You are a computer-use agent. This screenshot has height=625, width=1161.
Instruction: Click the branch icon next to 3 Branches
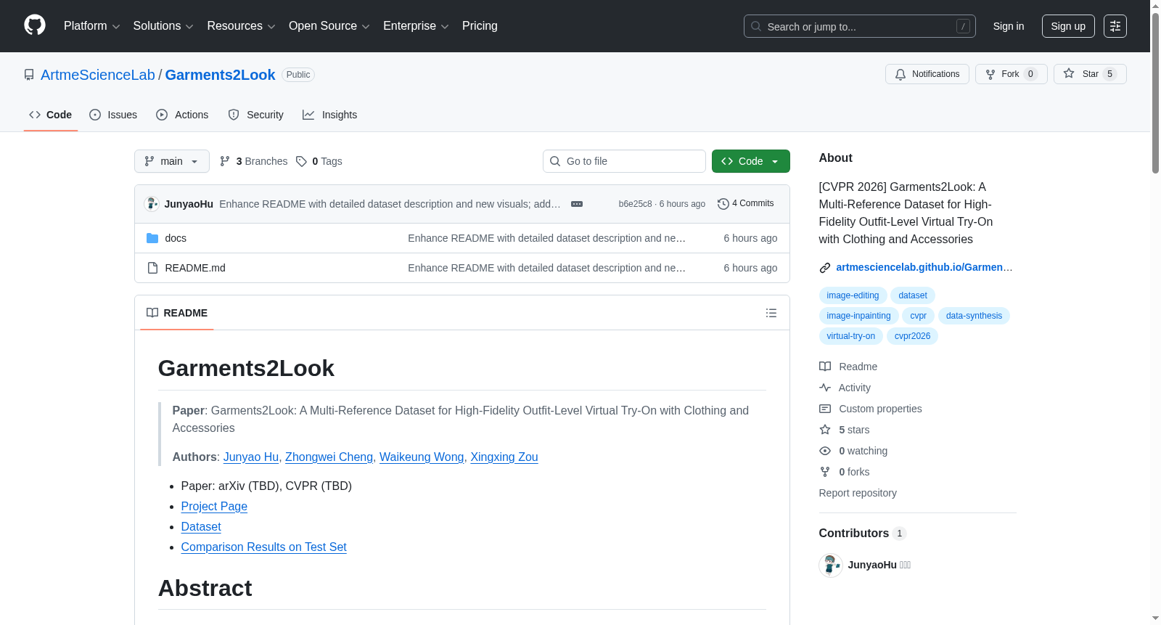(x=225, y=161)
